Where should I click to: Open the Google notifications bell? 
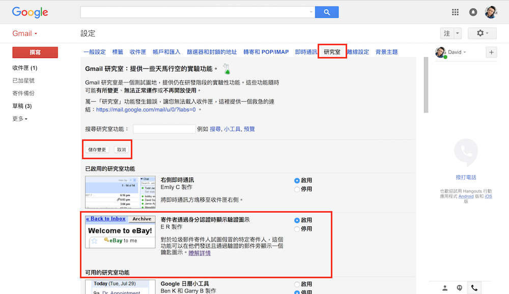473,12
